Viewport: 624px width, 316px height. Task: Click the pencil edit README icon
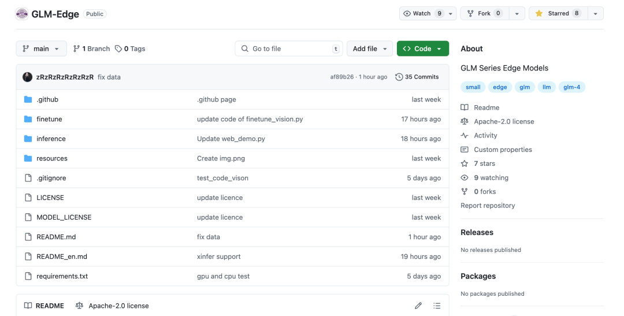pos(418,306)
